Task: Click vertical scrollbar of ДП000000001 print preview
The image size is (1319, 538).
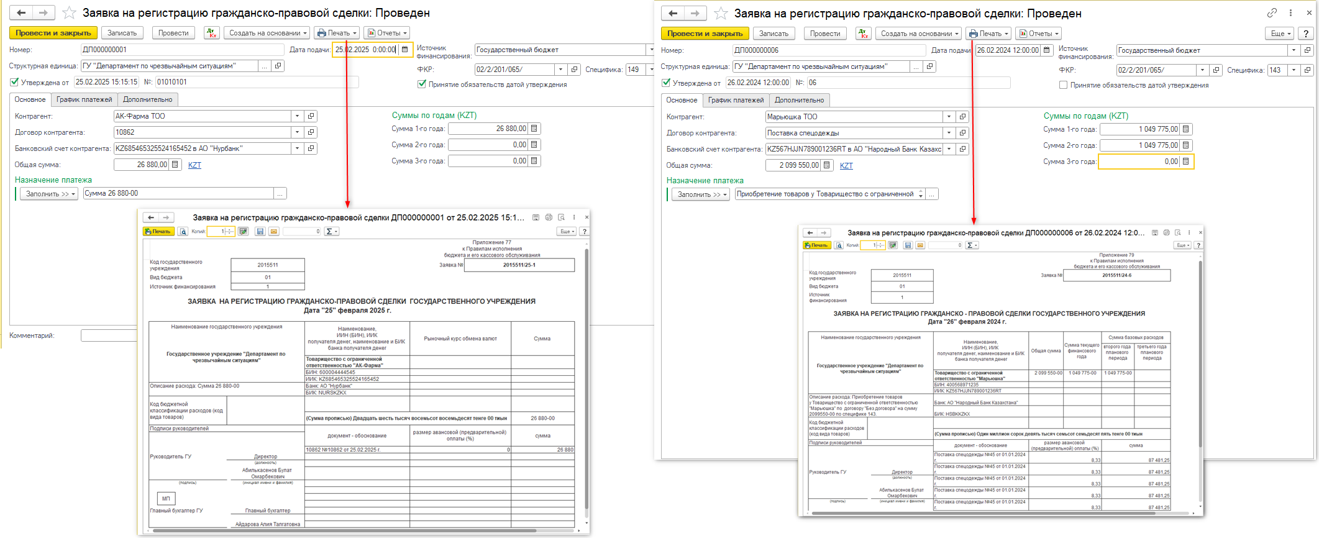Action: 586,373
